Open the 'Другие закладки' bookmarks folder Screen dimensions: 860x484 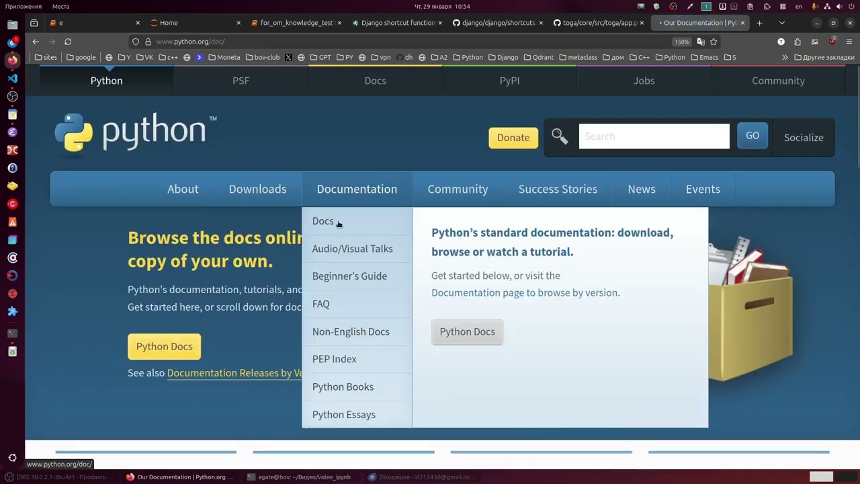824,57
